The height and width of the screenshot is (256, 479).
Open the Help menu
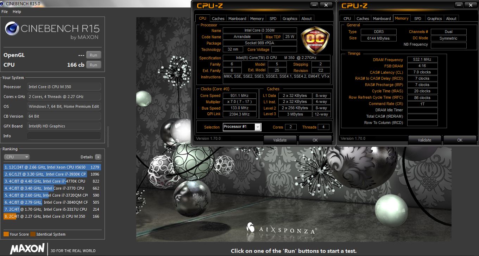17,12
